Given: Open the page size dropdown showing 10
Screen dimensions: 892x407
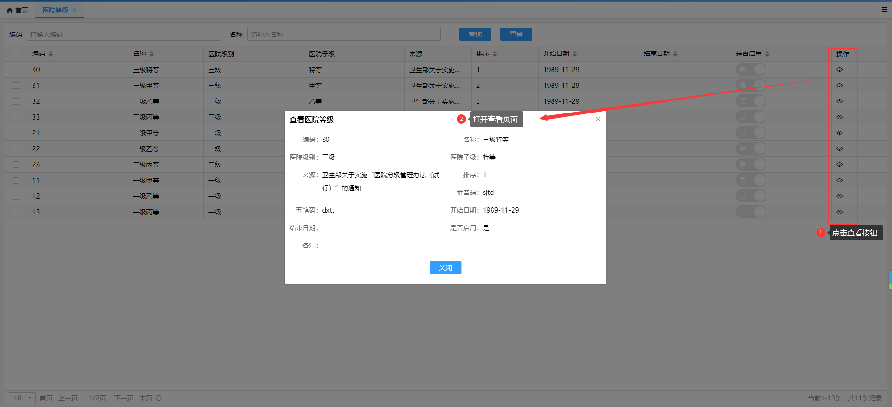Looking at the screenshot, I should point(22,398).
